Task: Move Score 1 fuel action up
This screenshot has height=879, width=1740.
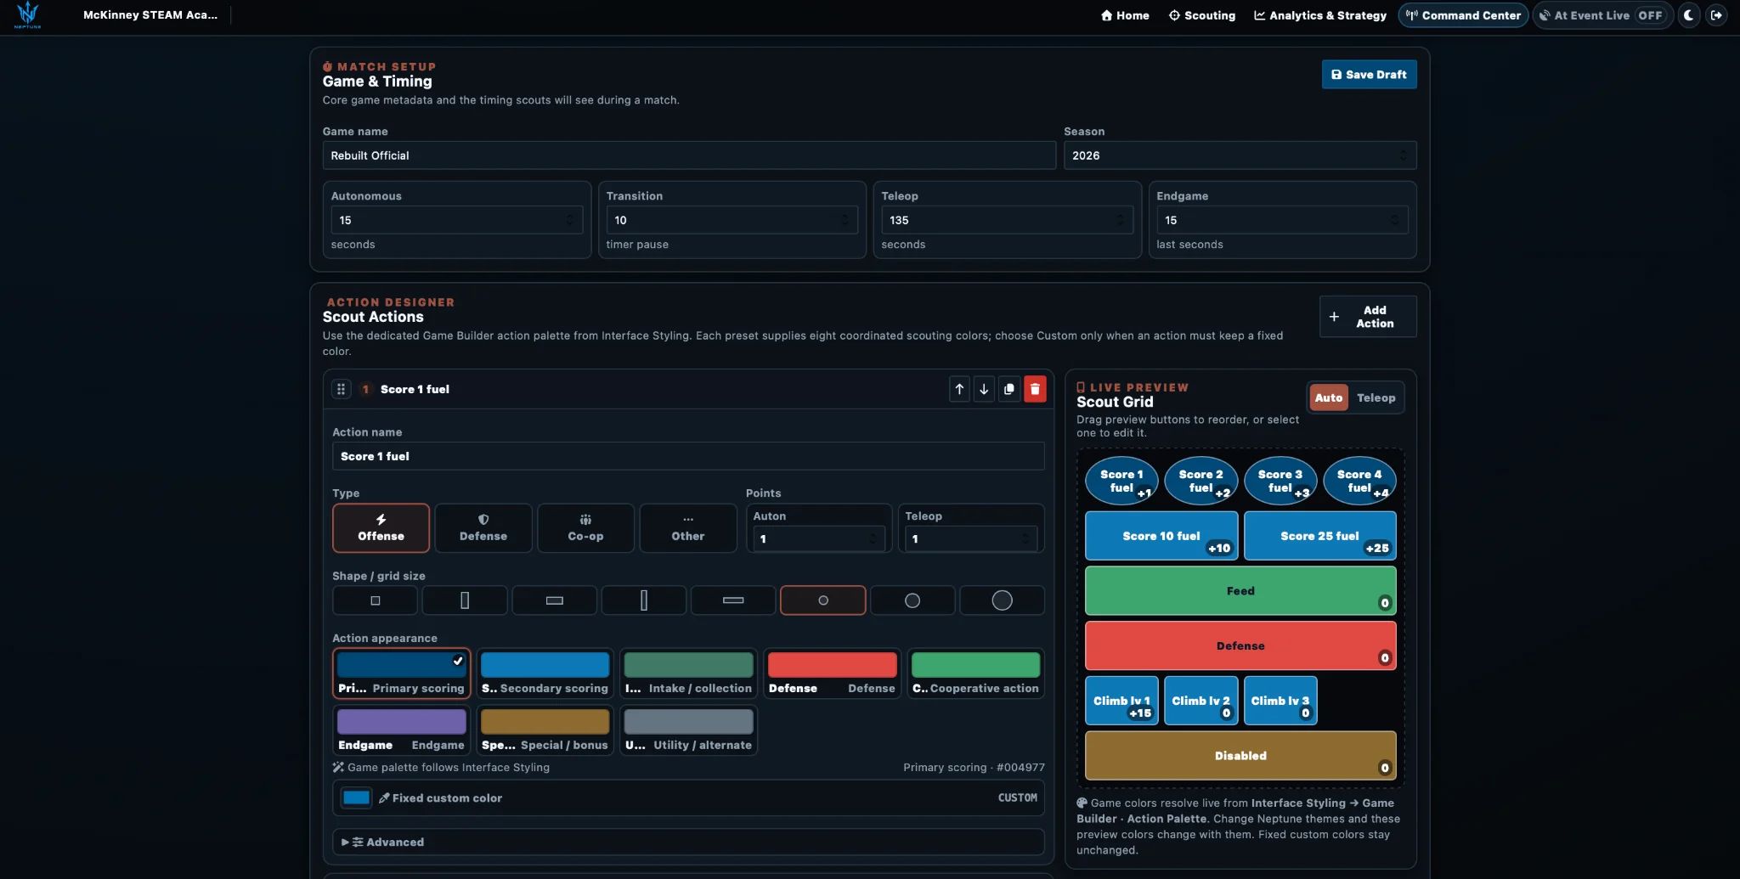Action: pyautogui.click(x=959, y=389)
